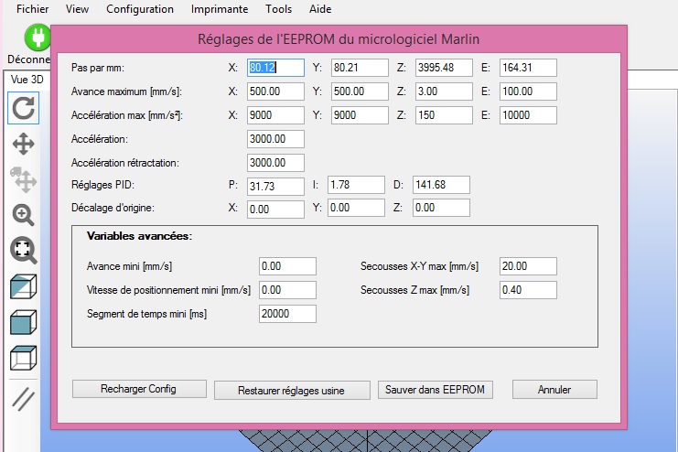Open the Imprimante menu
This screenshot has width=678, height=452.
point(220,9)
